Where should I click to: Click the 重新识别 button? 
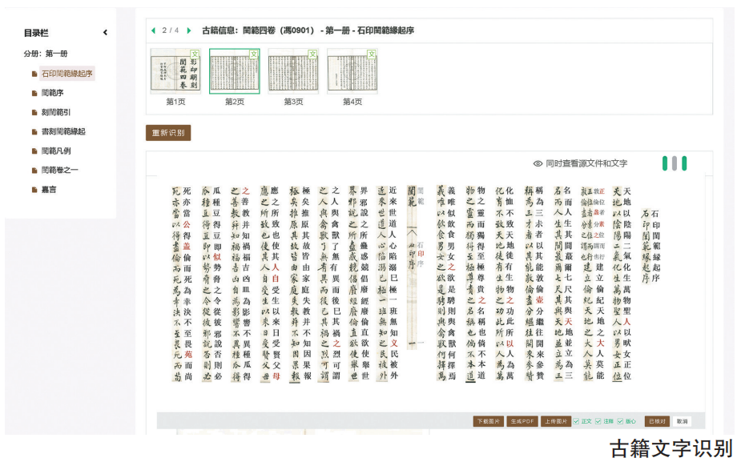[x=168, y=133]
